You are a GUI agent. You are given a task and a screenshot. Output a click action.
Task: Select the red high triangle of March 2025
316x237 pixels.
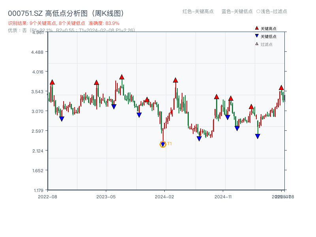pos(251,107)
